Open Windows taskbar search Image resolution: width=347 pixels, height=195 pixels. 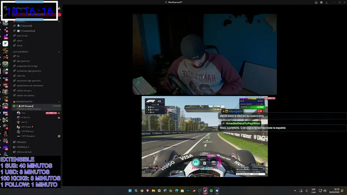coord(136,191)
